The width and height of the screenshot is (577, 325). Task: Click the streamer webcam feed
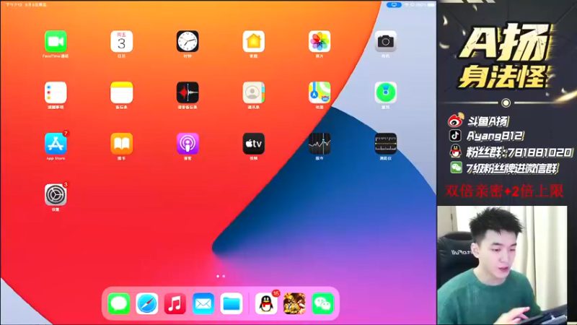pyautogui.click(x=502, y=265)
